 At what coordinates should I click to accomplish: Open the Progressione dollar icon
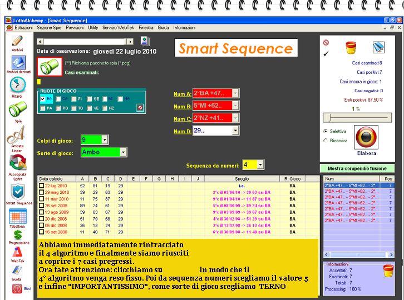(x=18, y=234)
